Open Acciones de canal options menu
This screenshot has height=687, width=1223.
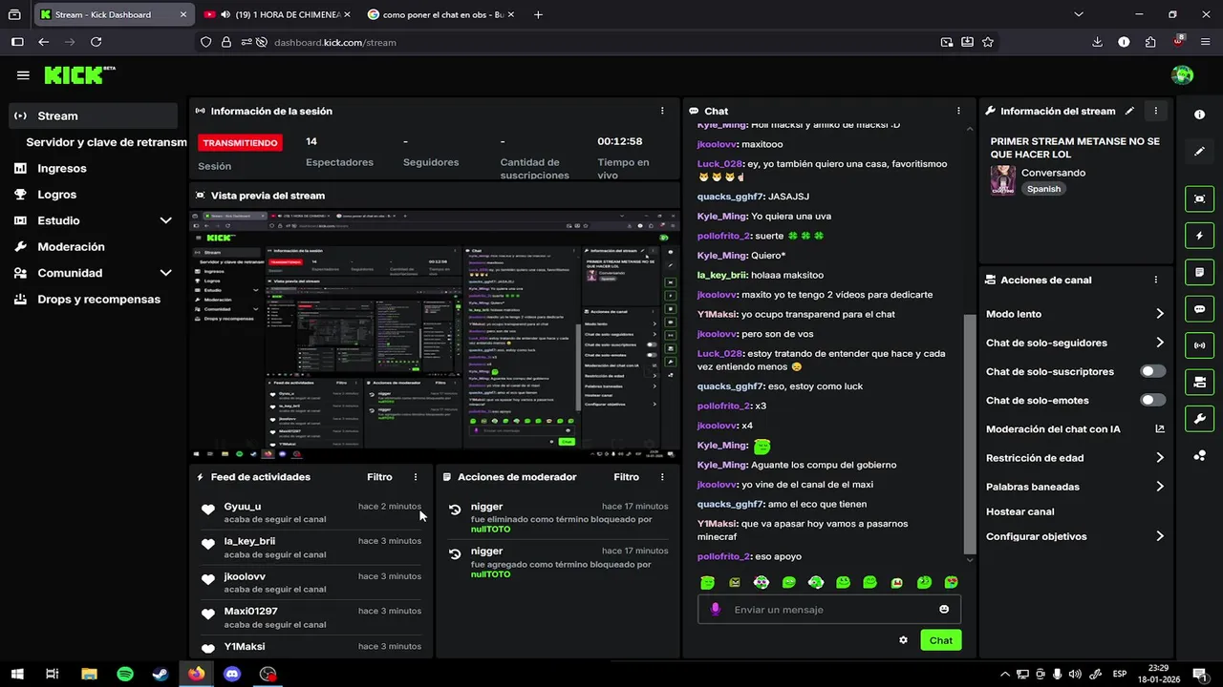(1155, 280)
